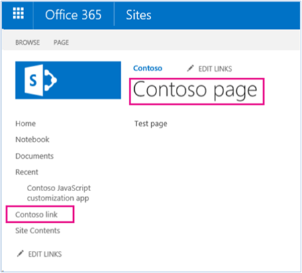Image resolution: width=302 pixels, height=273 pixels.
Task: Click the Test page content text
Action: pos(151,124)
